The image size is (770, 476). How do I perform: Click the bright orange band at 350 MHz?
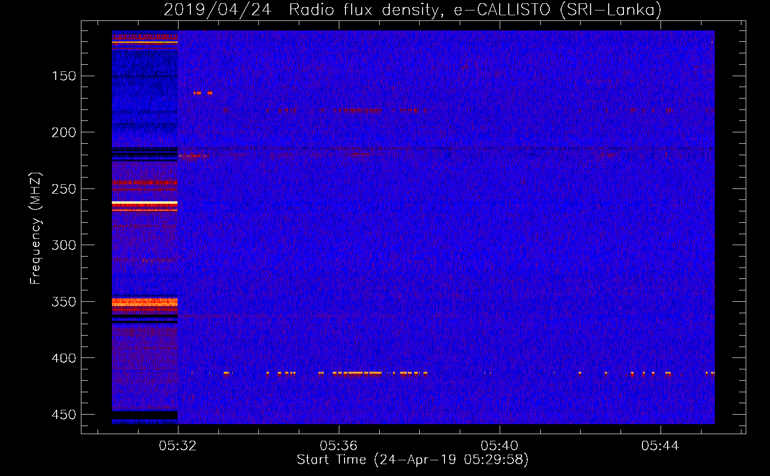coord(145,302)
